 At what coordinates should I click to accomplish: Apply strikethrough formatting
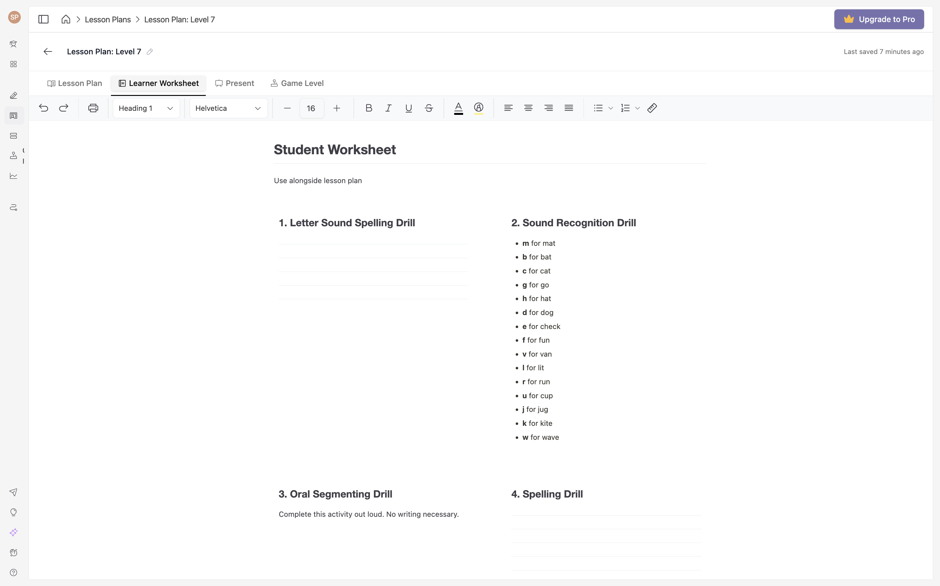(428, 108)
